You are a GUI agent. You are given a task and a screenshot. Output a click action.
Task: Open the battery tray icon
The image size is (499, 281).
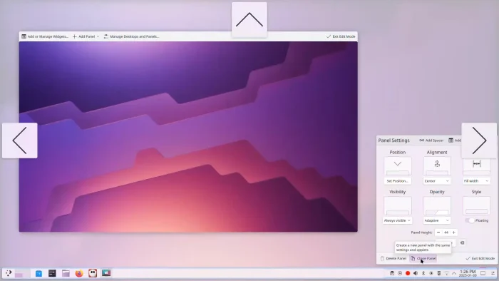439,273
